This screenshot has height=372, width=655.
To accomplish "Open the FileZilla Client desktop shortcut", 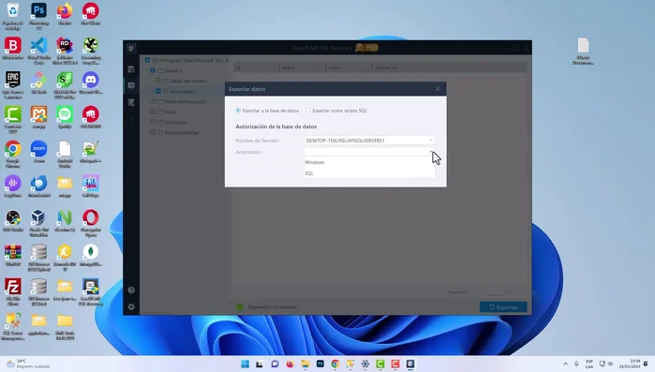I will [x=13, y=292].
